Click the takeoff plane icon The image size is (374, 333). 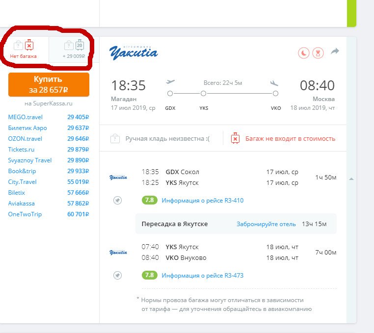pos(170,82)
